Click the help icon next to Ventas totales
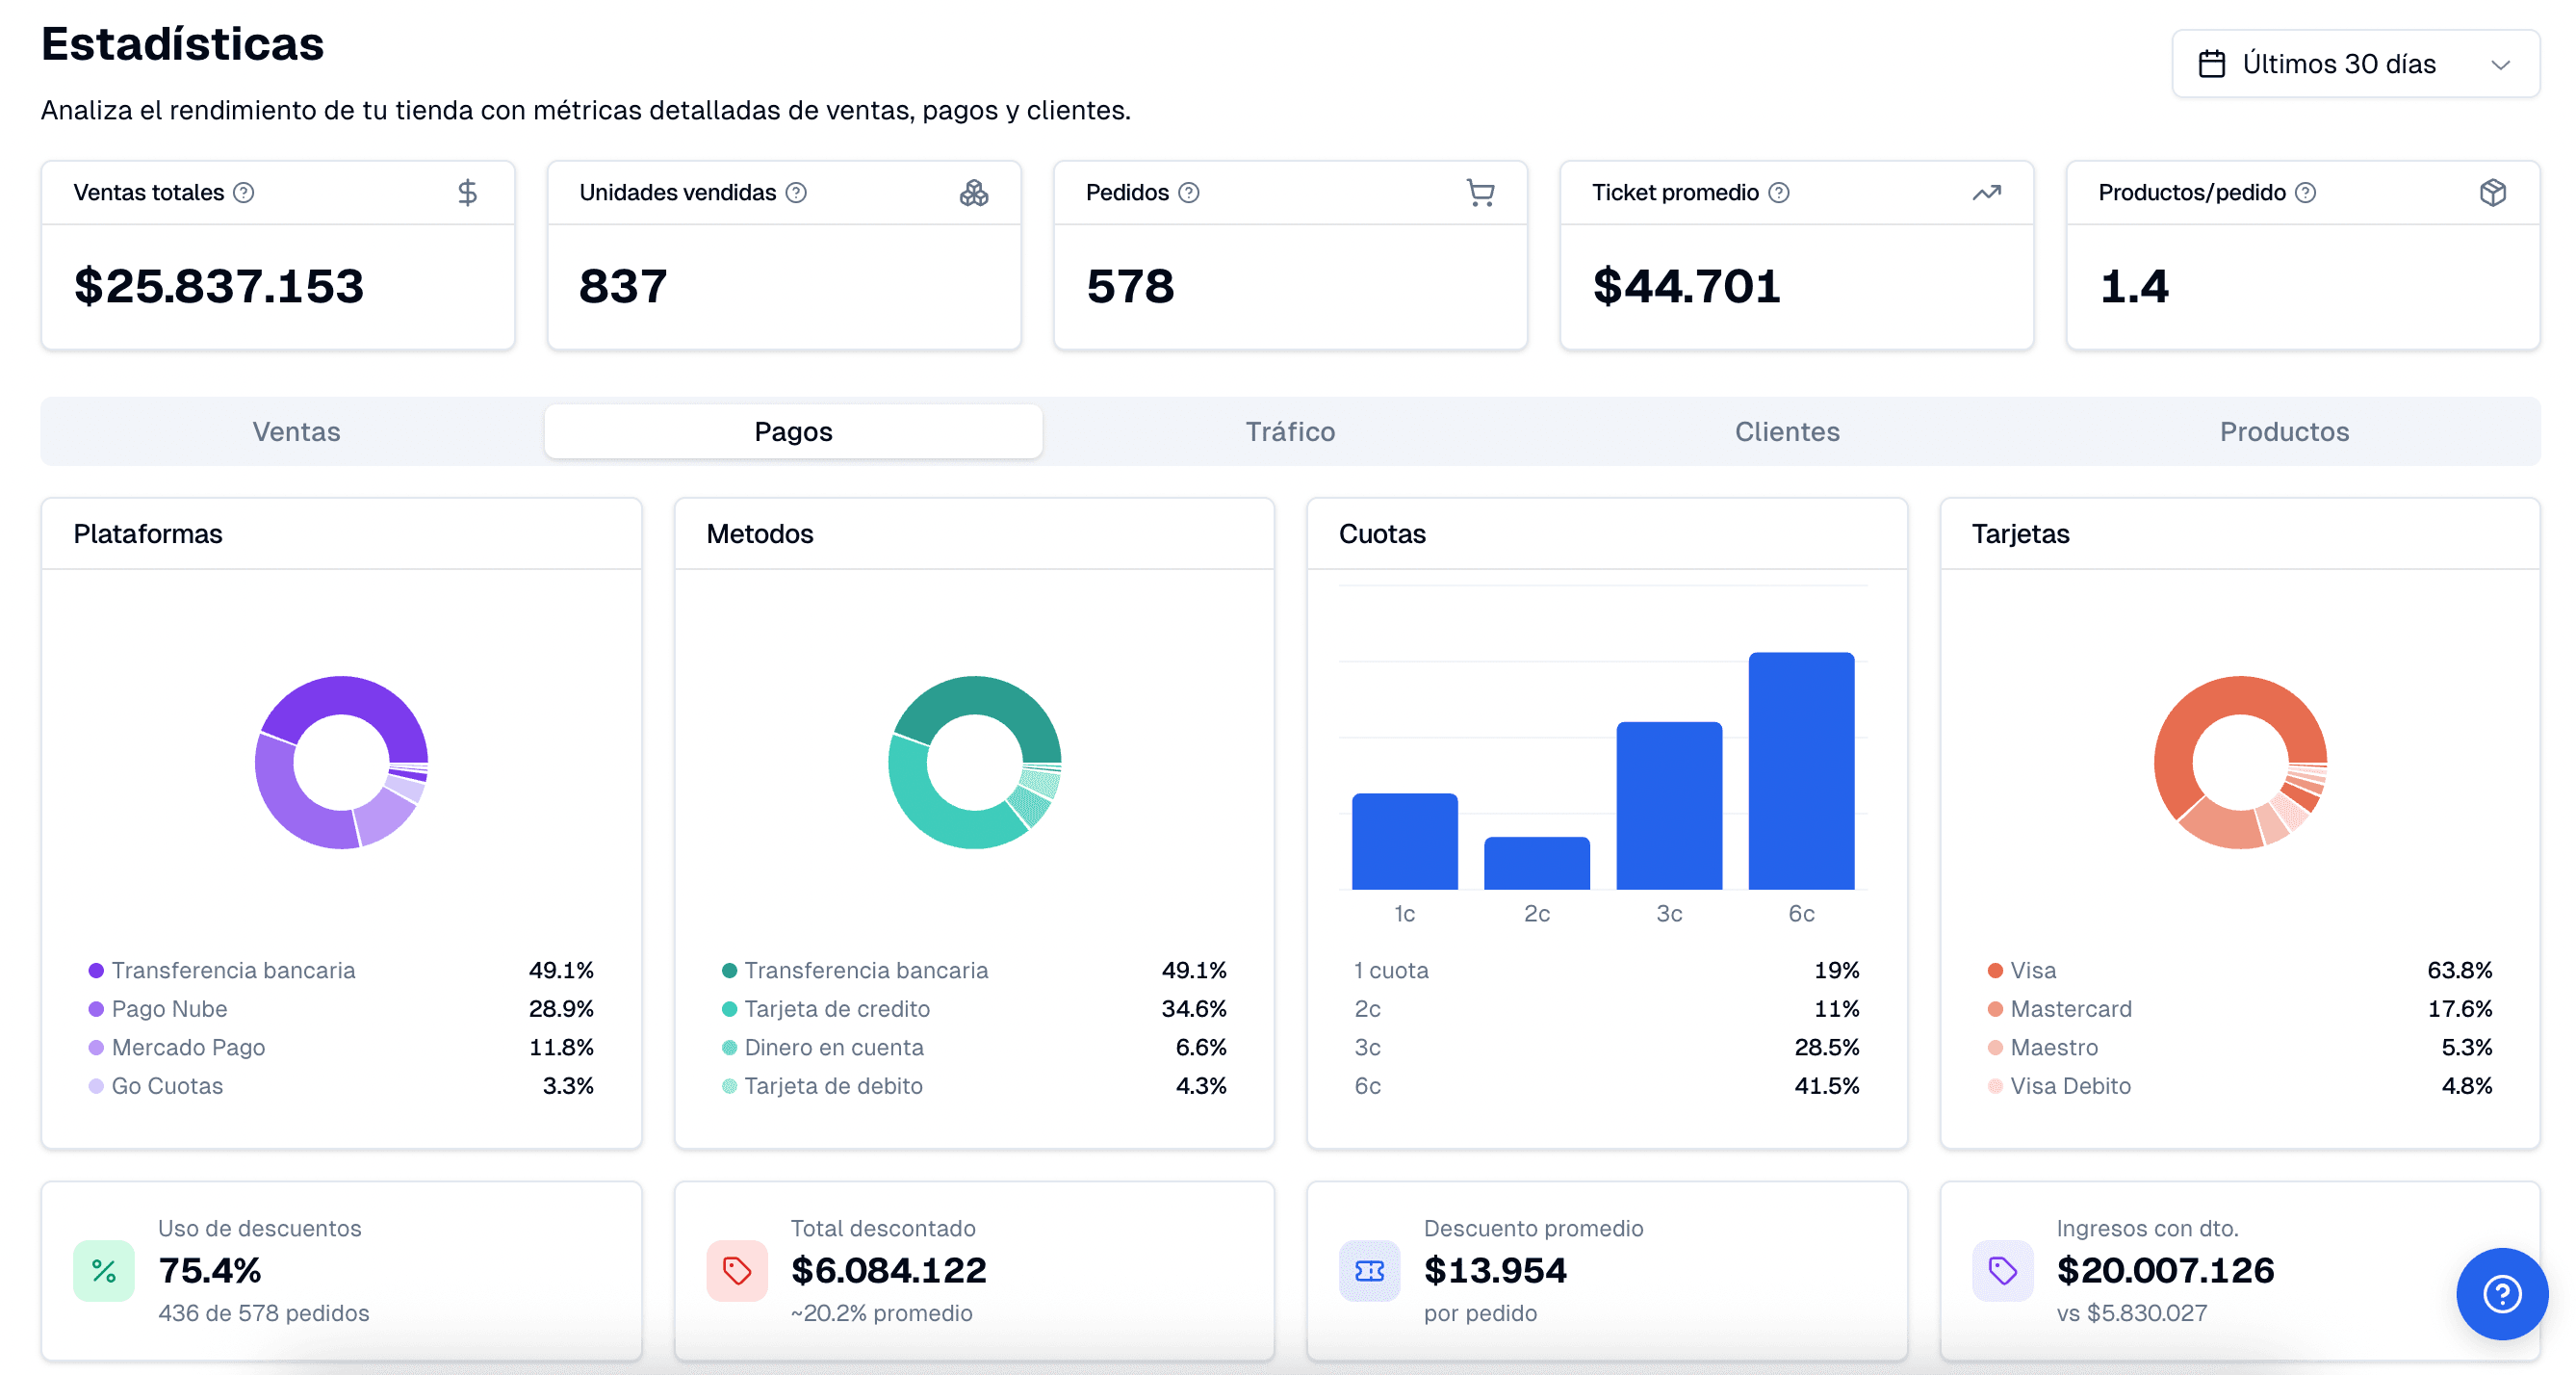The height and width of the screenshot is (1375, 2576). (x=244, y=192)
